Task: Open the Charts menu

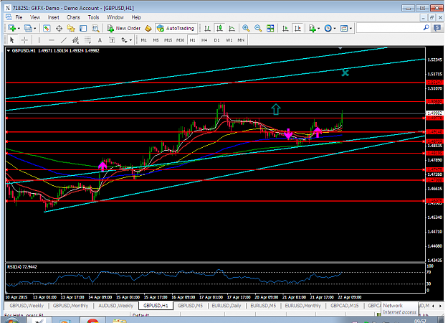Action: (73, 17)
